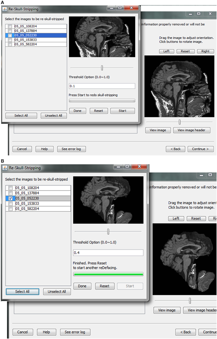The width and height of the screenshot is (217, 339).
Task: Select row text 05_05_153833 in panel B list
Action: 27,203
